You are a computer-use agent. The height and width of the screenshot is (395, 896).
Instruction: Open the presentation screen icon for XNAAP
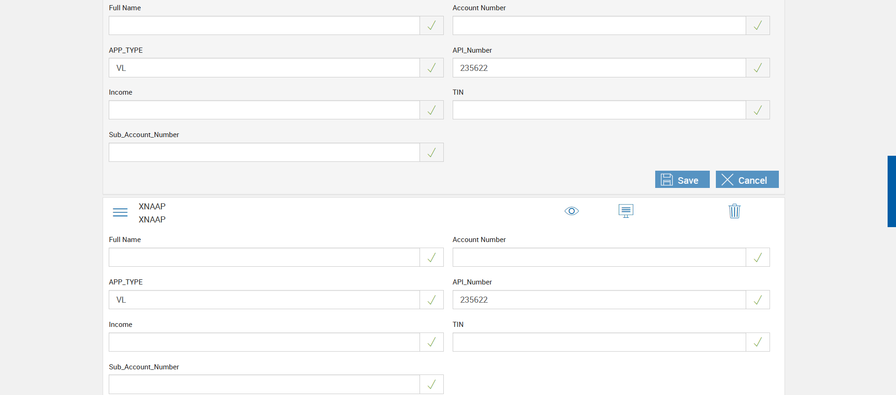[626, 211]
